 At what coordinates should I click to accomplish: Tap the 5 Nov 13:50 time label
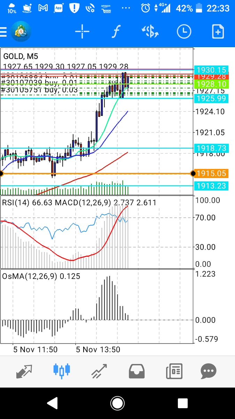point(98,349)
